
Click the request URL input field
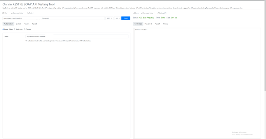(x=54, y=18)
